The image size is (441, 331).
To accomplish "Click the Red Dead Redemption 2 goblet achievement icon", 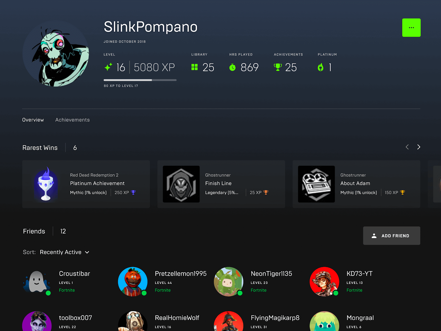I will point(46,184).
